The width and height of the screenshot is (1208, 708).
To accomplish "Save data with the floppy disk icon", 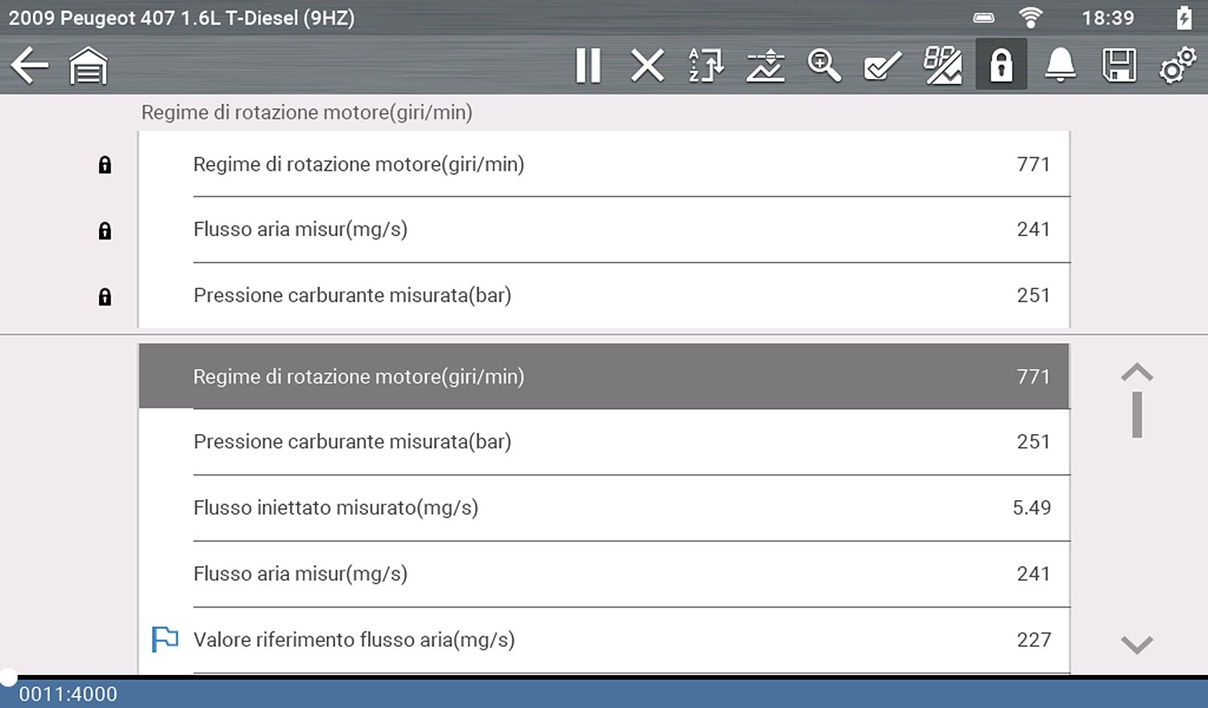I will click(1119, 65).
